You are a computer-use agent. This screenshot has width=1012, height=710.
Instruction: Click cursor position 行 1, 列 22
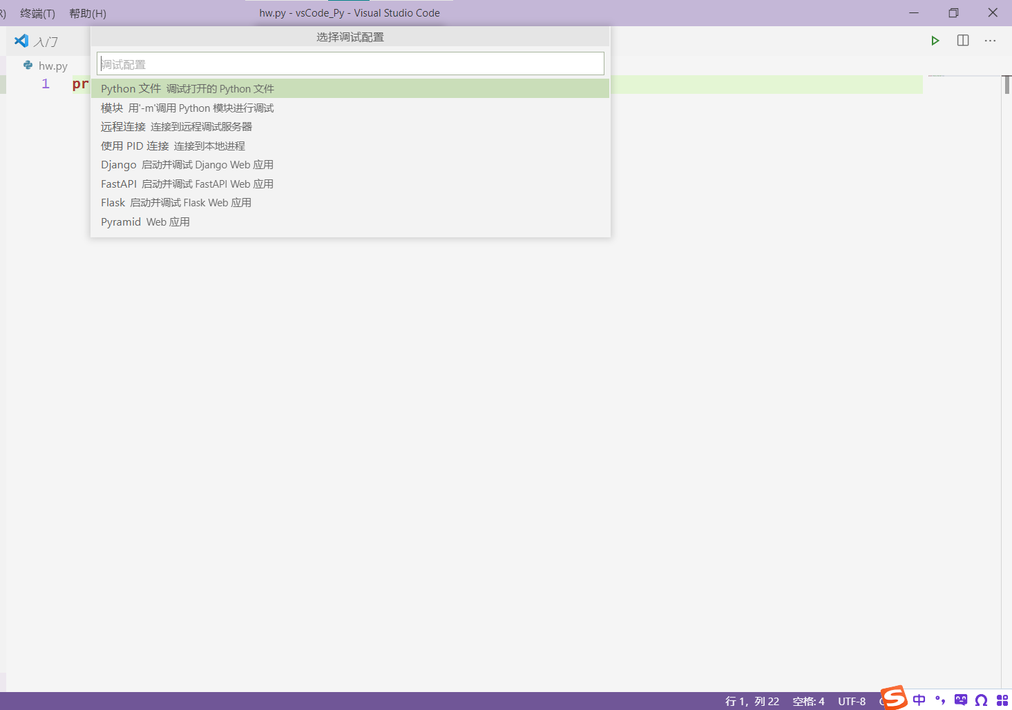coord(752,701)
